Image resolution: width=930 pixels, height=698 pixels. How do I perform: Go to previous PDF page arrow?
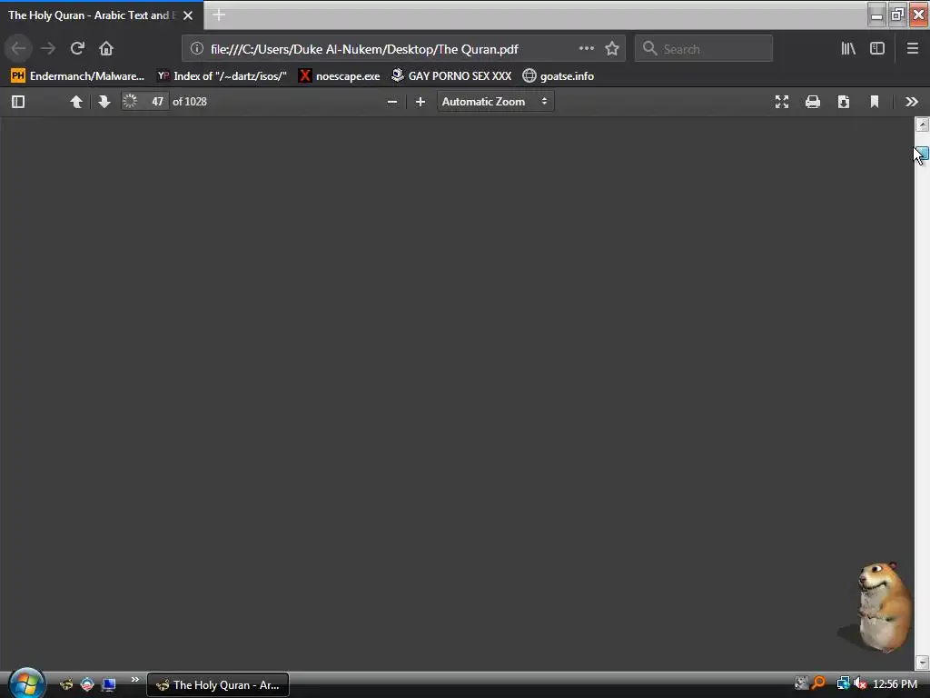(x=76, y=102)
